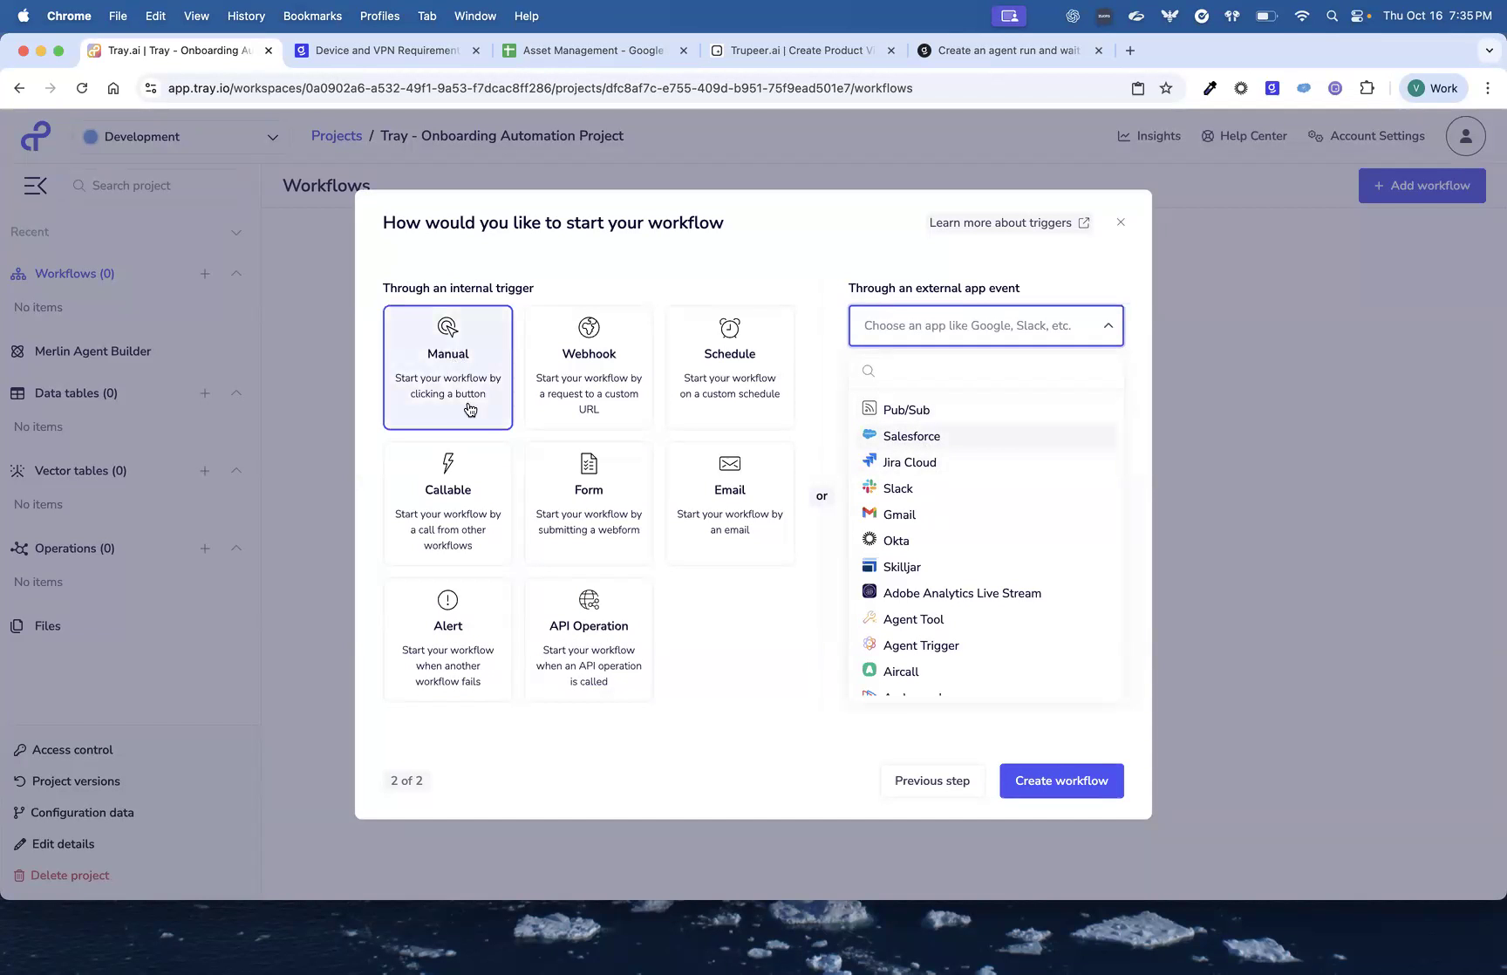This screenshot has height=975, width=1507.
Task: Go back with Previous step button
Action: [931, 781]
